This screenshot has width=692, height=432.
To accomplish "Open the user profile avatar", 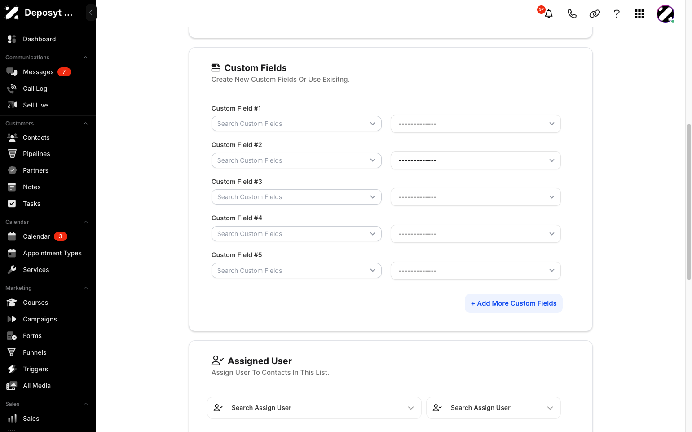I will point(665,14).
